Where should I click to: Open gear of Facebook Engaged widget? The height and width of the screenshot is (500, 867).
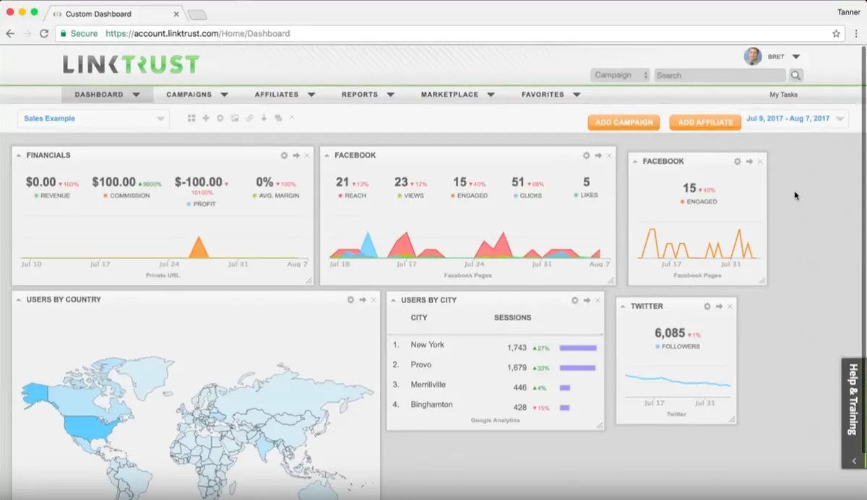pos(738,162)
